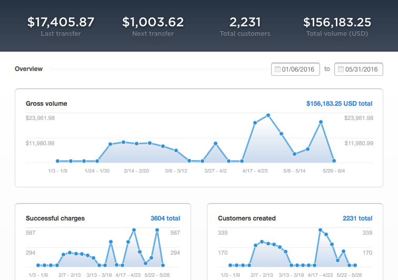Click the 2231 total customers link
The width and height of the screenshot is (398, 280).
click(357, 218)
